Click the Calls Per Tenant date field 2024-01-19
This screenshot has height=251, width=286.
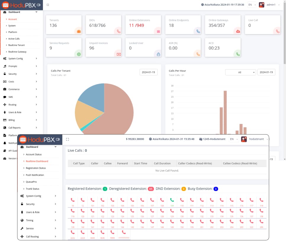point(148,72)
